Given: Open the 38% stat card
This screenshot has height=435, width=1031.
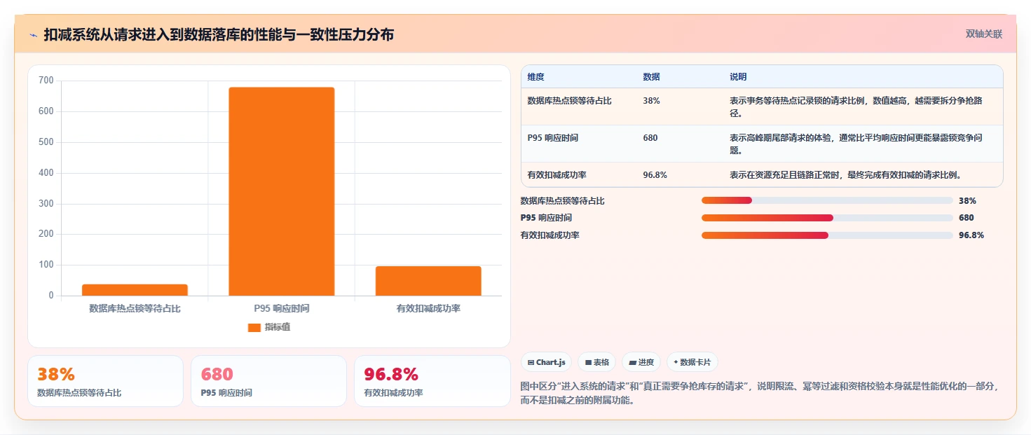Looking at the screenshot, I should click(105, 381).
